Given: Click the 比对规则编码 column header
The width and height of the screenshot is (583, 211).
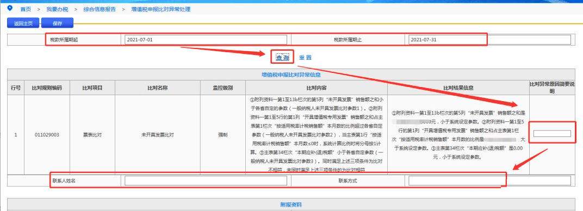Looking at the screenshot, I should [x=47, y=88].
